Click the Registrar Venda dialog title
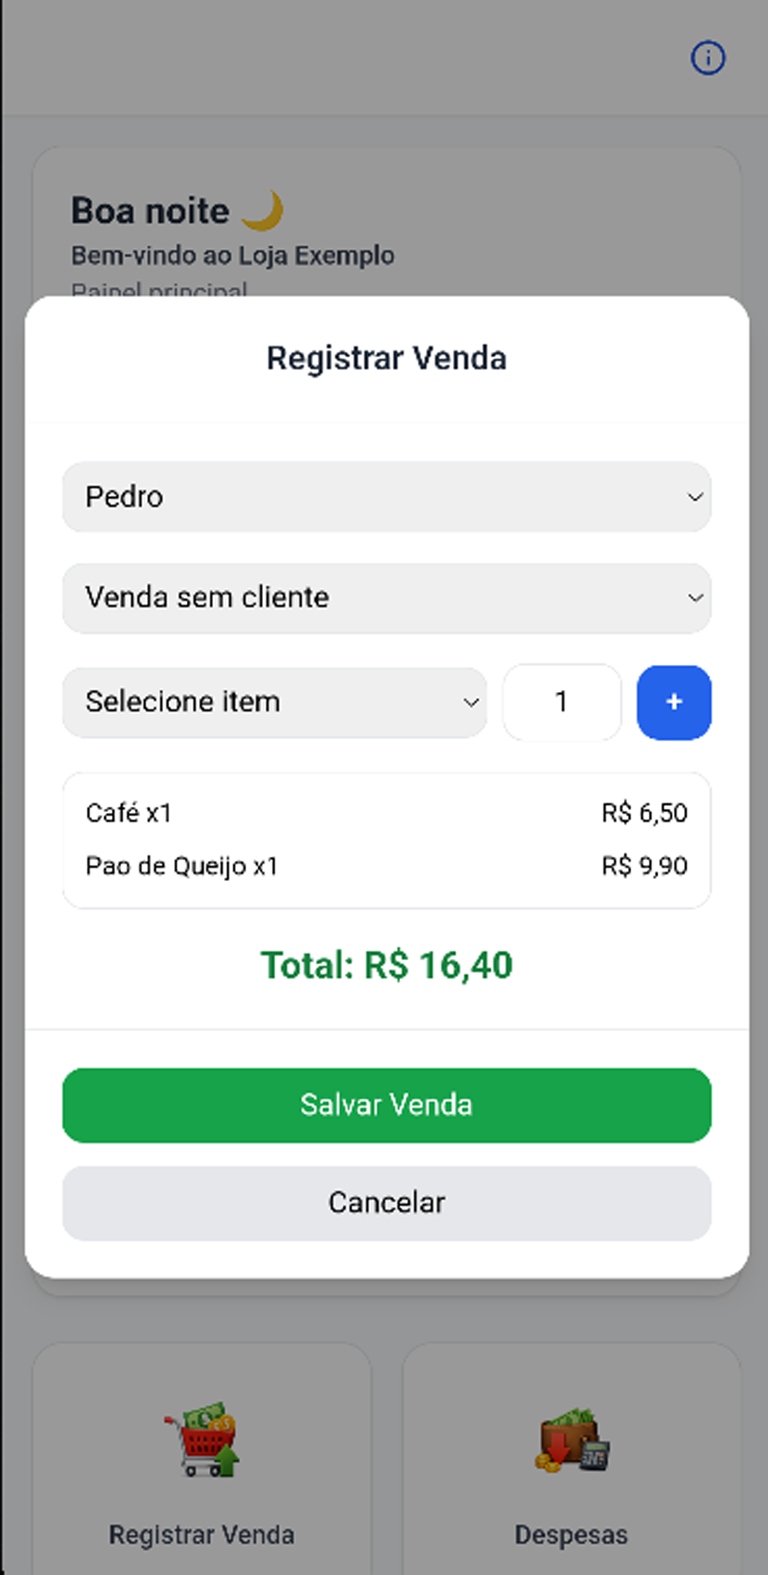The height and width of the screenshot is (1575, 768). 386,358
